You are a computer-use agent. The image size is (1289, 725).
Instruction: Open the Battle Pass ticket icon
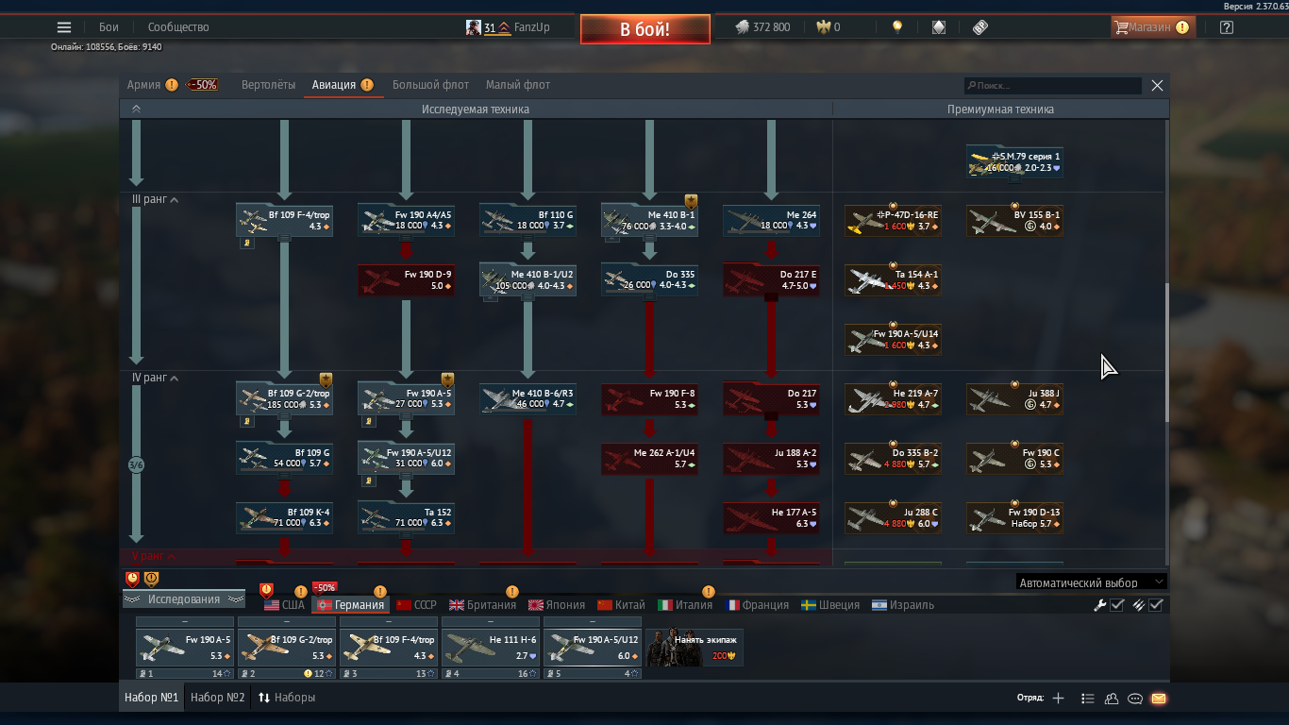pyautogui.click(x=980, y=27)
